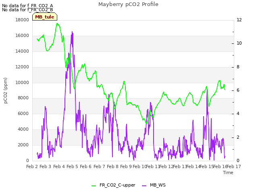This screenshot has width=258, height=193.
Task: Click the Feb 3 date tick label
Action: (x=46, y=167)
